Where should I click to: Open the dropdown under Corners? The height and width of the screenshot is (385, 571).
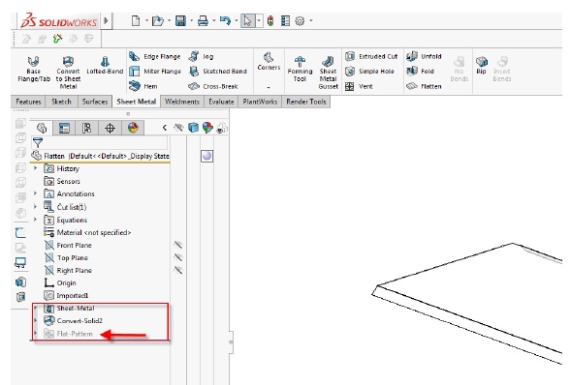[x=269, y=87]
